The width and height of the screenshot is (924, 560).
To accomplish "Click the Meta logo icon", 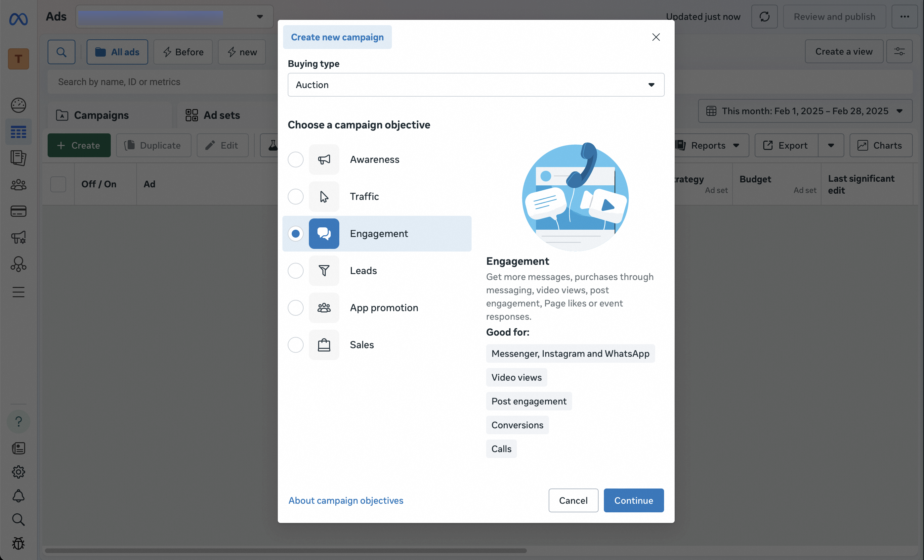I will coord(19,19).
